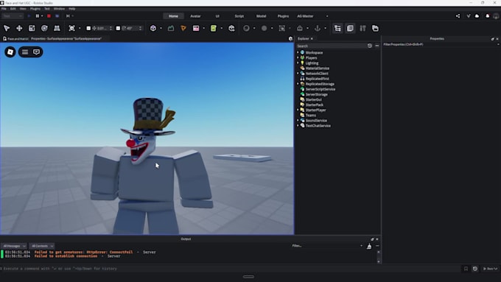Expand the SoundService tree node
Image resolution: width=501 pixels, height=282 pixels.
pyautogui.click(x=298, y=121)
